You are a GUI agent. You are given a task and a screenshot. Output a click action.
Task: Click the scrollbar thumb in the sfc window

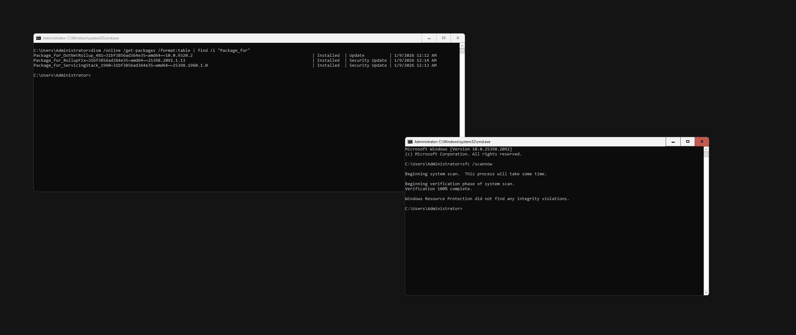706,154
